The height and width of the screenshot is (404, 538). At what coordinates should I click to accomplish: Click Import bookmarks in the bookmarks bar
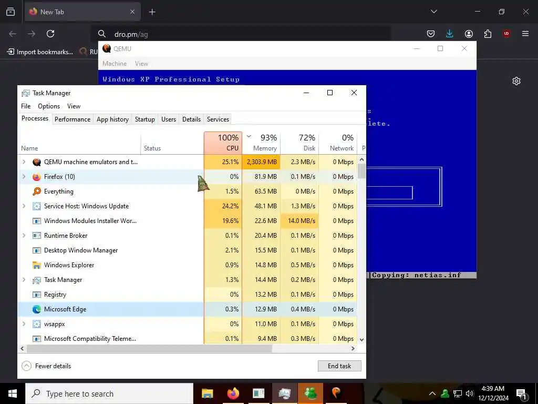point(40,52)
